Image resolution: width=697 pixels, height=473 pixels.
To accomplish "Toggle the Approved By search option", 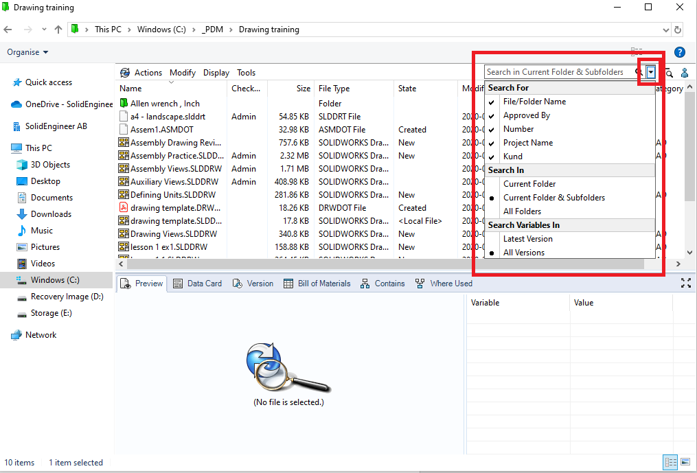I will pyautogui.click(x=526, y=115).
